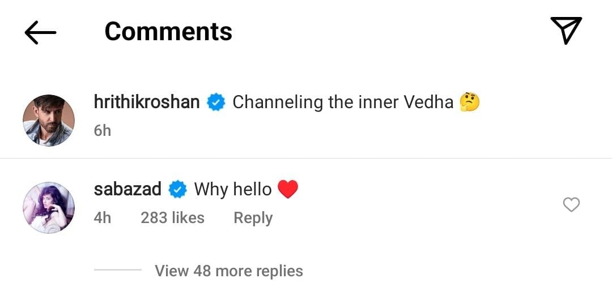Image resolution: width=612 pixels, height=291 pixels.
Task: Tap the 4h timestamp
Action: tap(102, 218)
